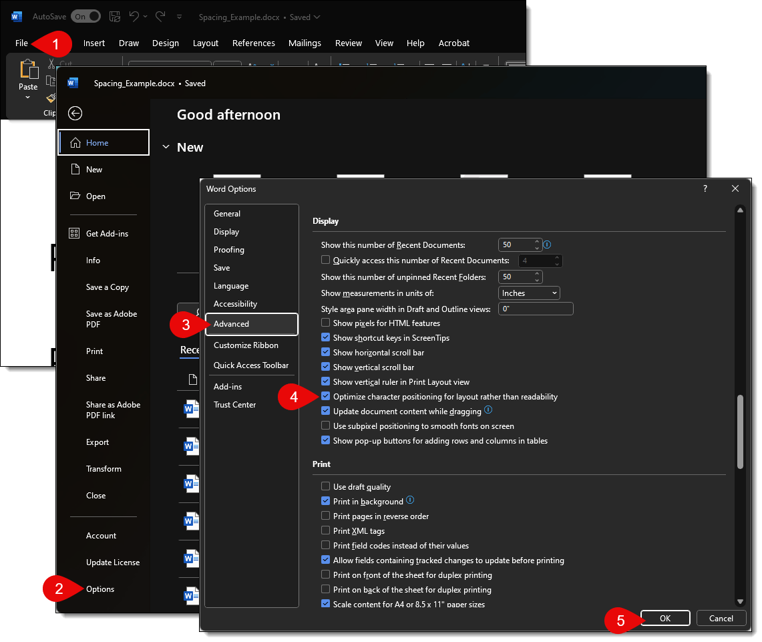Screen dimensions: 762x642
Task: Select Advanced in Word Options categories
Action: click(x=252, y=324)
